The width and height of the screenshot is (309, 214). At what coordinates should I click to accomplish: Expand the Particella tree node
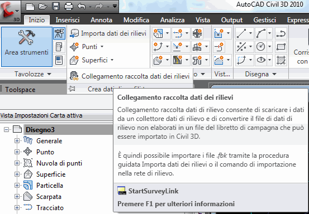tap(17, 186)
